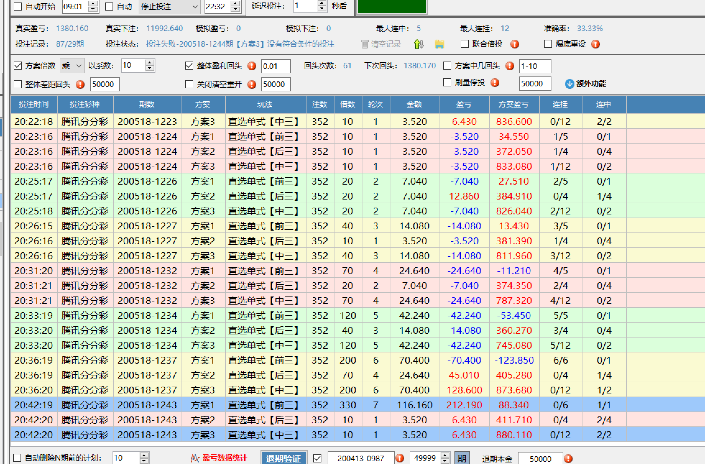This screenshot has width=705, height=464.
Task: Adjust the 延迟投注 seconds spinner
Action: pyautogui.click(x=322, y=6)
